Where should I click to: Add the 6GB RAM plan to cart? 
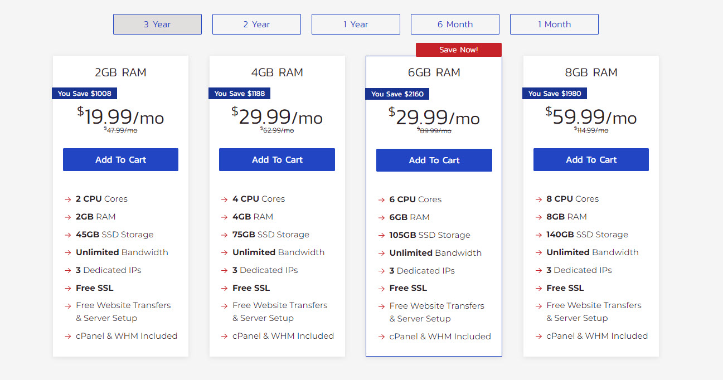click(434, 160)
